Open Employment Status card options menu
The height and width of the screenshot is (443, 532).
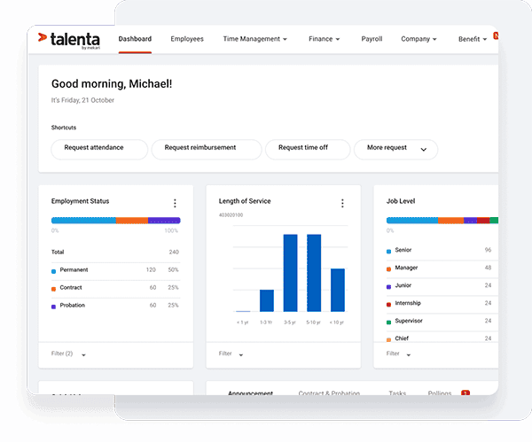click(x=175, y=204)
